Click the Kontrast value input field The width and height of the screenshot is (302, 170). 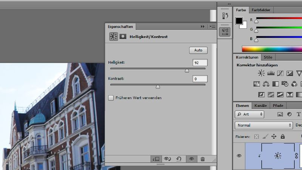[x=200, y=79]
